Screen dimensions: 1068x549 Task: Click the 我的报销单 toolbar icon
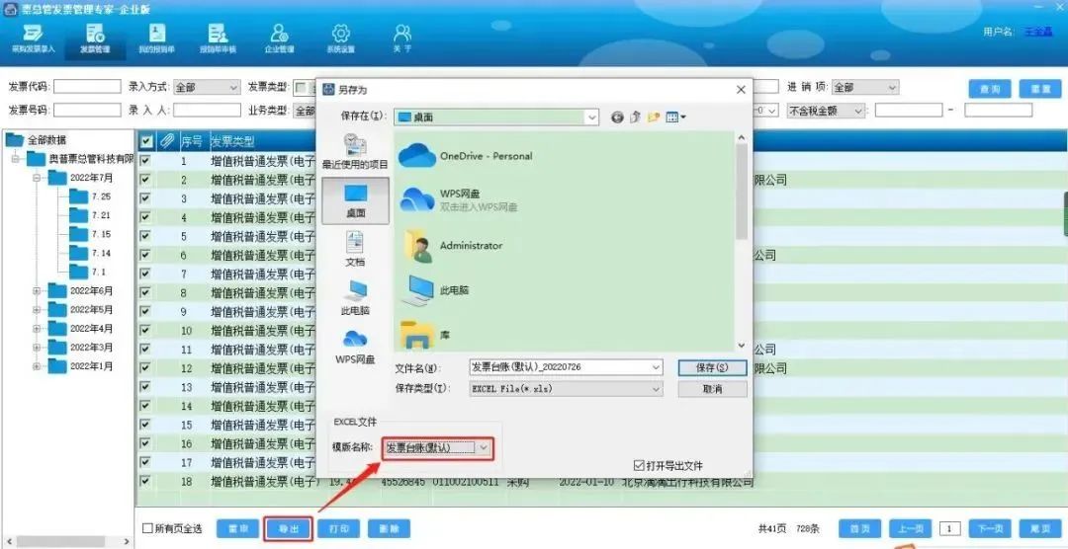coord(156,38)
